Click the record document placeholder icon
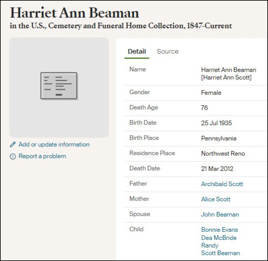Viewport: 268px width, 261px height. (x=59, y=86)
